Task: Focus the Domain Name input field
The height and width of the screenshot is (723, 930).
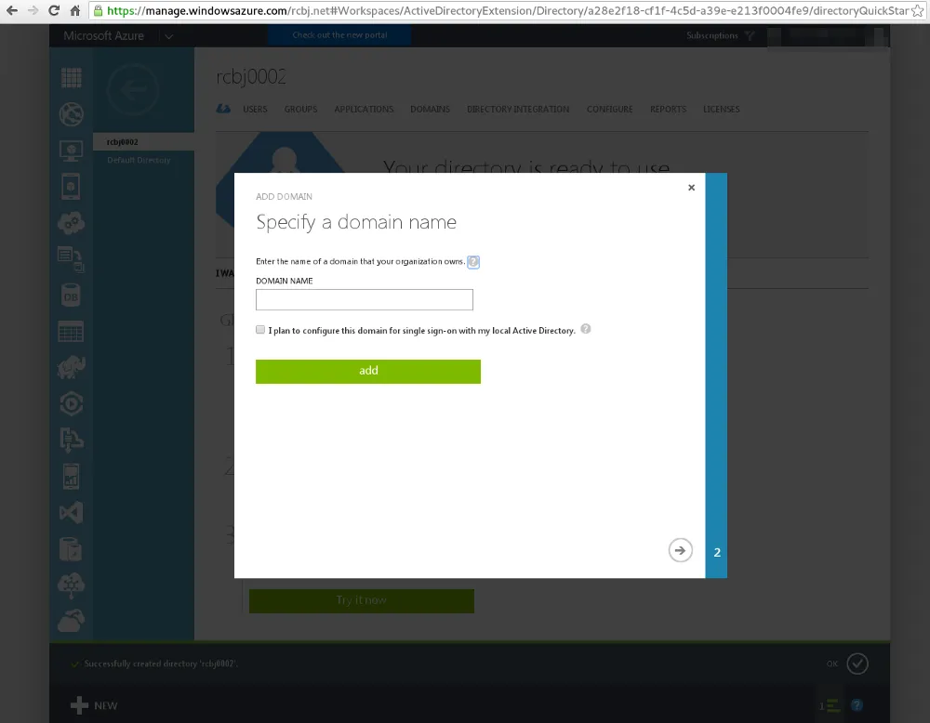Action: click(365, 300)
